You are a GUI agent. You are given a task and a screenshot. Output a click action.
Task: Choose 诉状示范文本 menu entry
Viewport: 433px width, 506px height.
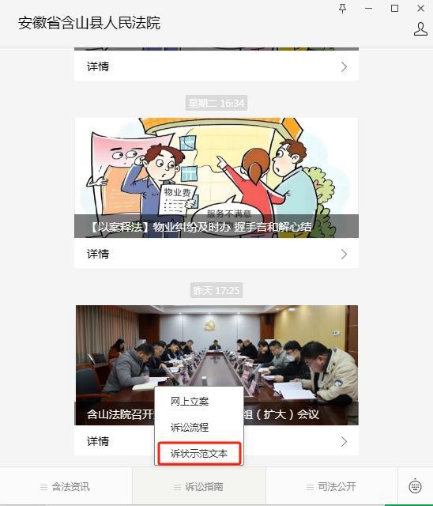point(199,453)
